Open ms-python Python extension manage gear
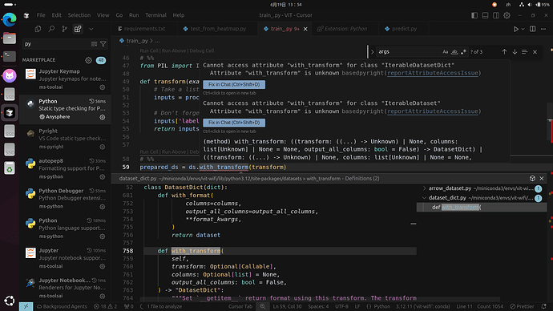553x311 pixels. pos(103,236)
